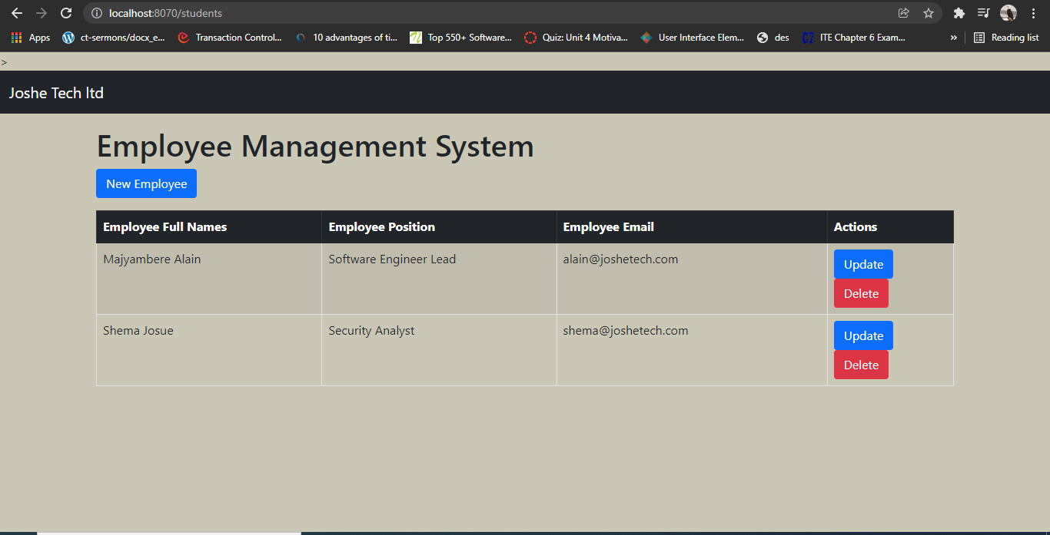
Task: Reload the students page
Action: click(66, 13)
